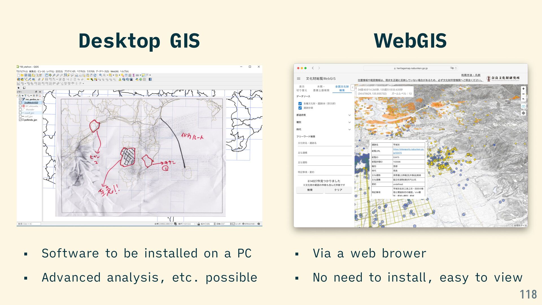542x305 pixels.
Task: Switch to the 木簡・墨書土器検索 tab
Action: (x=321, y=88)
